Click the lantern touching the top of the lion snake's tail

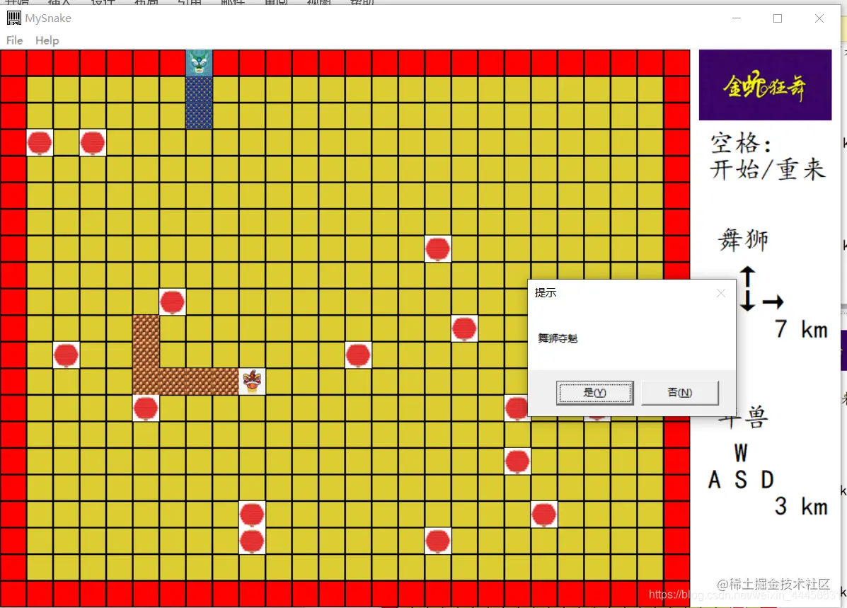click(x=173, y=302)
